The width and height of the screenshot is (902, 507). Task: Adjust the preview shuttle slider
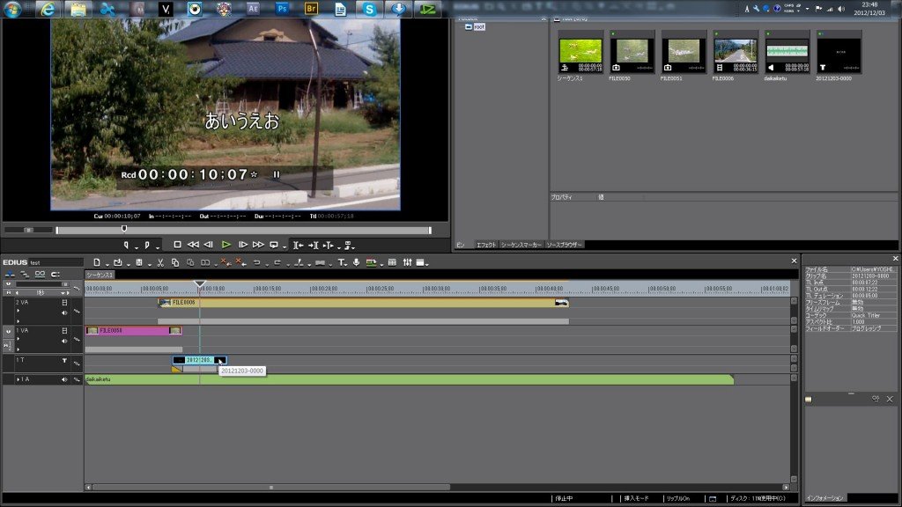pyautogui.click(x=28, y=230)
